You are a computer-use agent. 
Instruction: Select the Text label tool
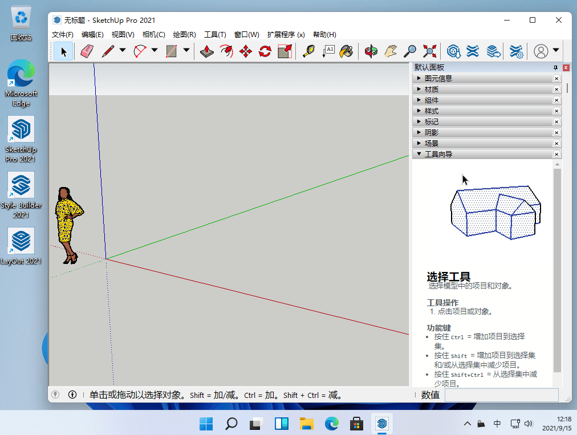(328, 51)
